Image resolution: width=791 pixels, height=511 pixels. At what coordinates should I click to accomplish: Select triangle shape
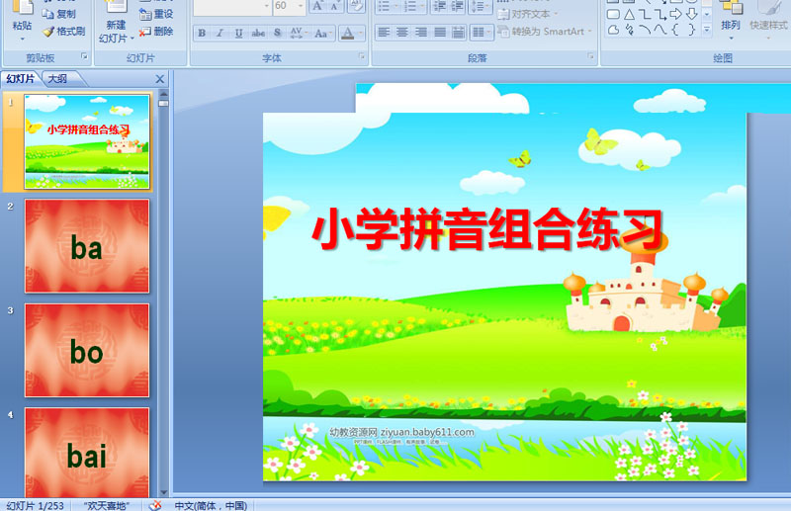[629, 14]
